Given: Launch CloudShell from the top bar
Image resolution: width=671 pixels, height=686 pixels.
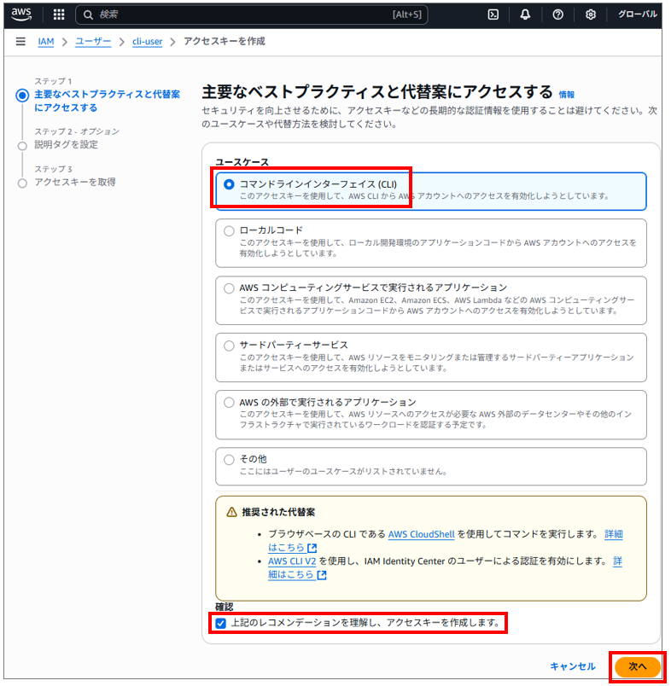Looking at the screenshot, I should point(493,15).
